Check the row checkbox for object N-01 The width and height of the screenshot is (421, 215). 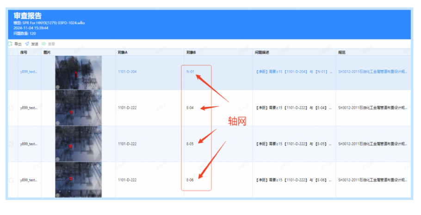tap(11, 72)
